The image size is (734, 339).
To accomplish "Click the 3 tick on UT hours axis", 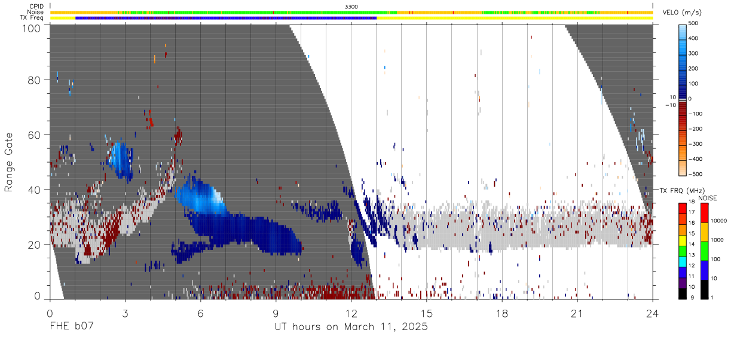I will (x=125, y=313).
